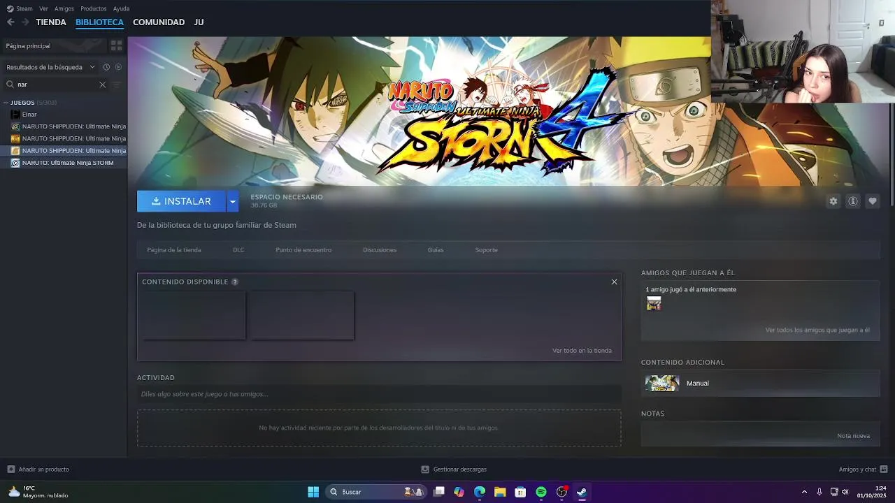This screenshot has height=503, width=895.
Task: Open File Explorer from taskbar
Action: (500, 492)
